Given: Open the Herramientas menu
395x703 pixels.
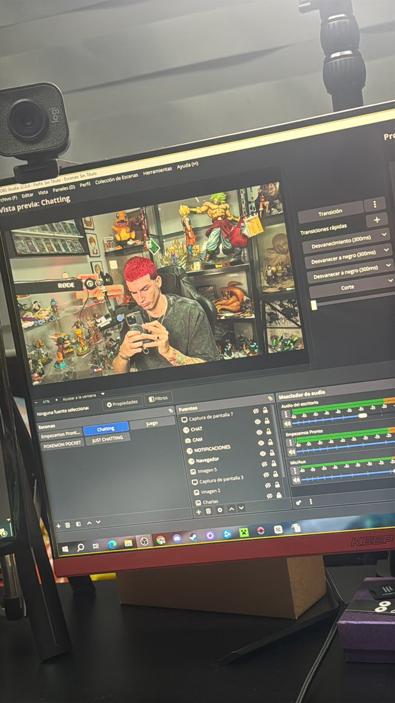Looking at the screenshot, I should coord(157,171).
